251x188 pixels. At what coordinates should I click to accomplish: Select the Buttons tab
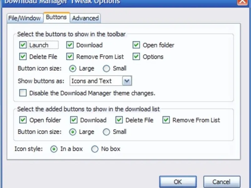[56, 18]
